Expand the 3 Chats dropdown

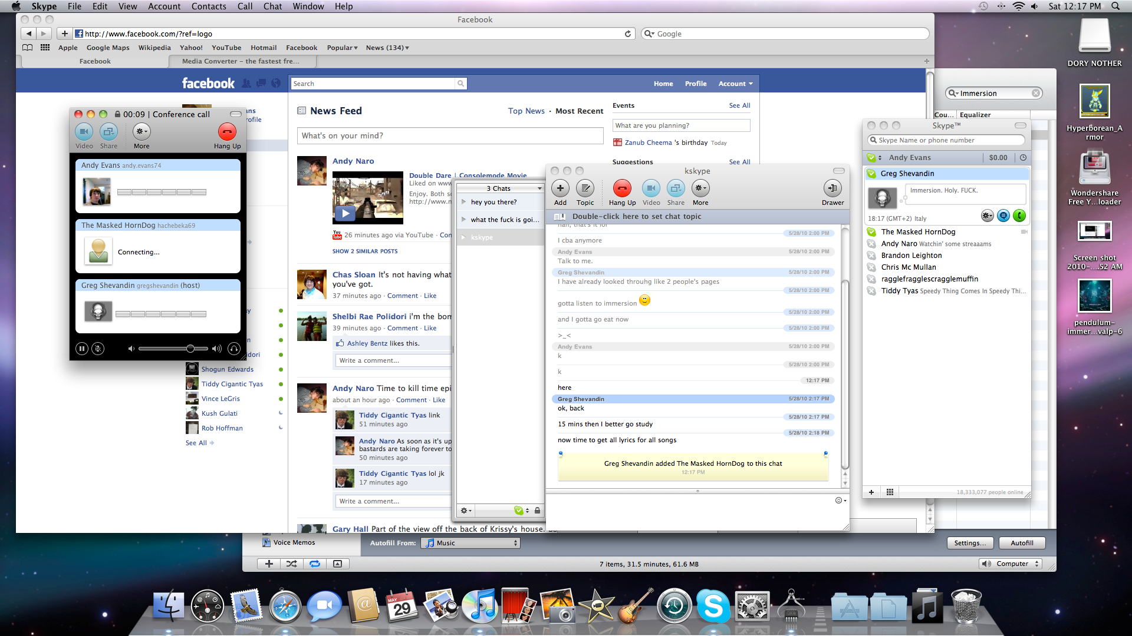tap(499, 188)
